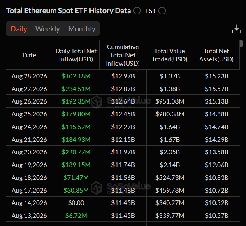This screenshot has width=246, height=226.
Task: Click the $12.87B cumulative inflow cell
Action: point(123,89)
